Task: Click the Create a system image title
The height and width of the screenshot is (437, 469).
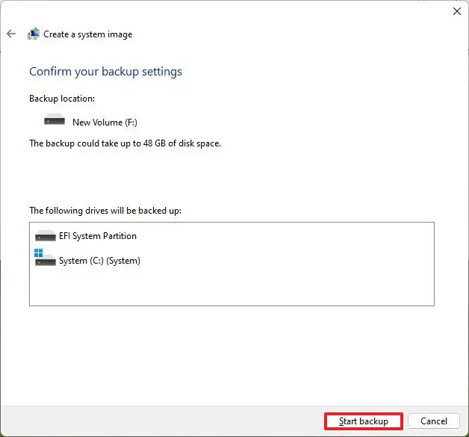Action: (x=88, y=34)
